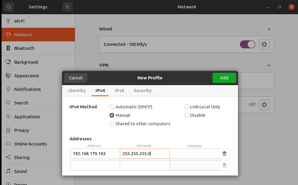
Task: Add a new wired connection profile
Action: (x=269, y=29)
